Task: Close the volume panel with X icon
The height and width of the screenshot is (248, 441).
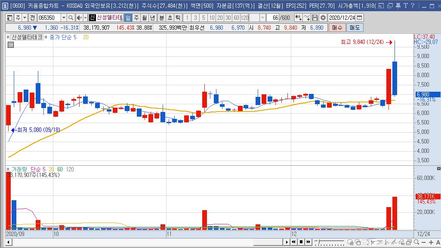Action: [438, 169]
